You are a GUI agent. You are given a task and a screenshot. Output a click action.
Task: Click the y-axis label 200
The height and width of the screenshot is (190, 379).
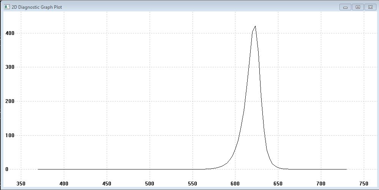coord(10,101)
